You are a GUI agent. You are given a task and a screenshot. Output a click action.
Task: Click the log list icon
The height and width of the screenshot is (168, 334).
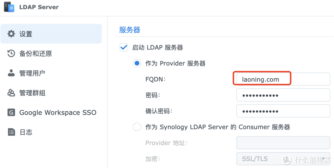point(11,132)
